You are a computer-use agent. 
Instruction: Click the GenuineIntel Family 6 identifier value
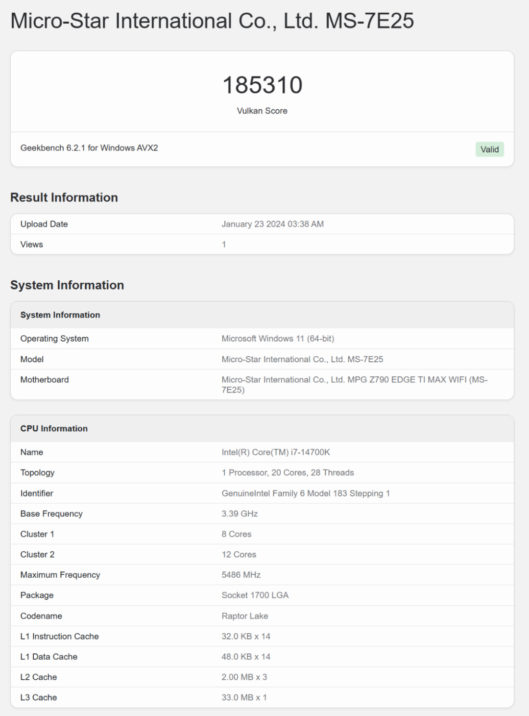point(306,494)
